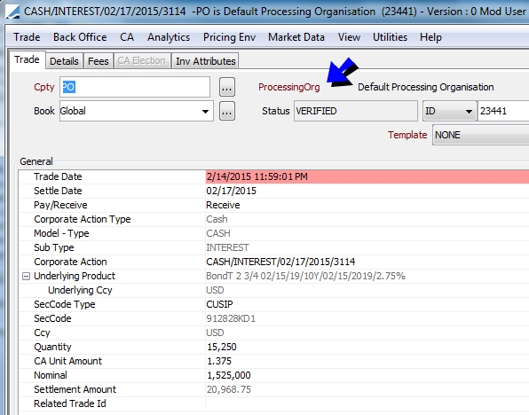Switch to the Fees tab
This screenshot has height=415, width=529.
pyautogui.click(x=99, y=61)
